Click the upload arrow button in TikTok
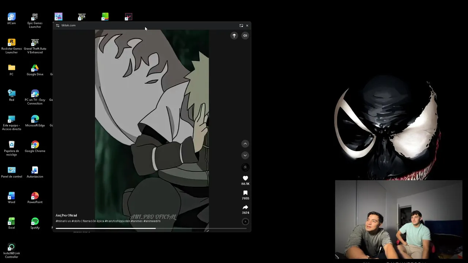The height and width of the screenshot is (263, 468). point(234,35)
